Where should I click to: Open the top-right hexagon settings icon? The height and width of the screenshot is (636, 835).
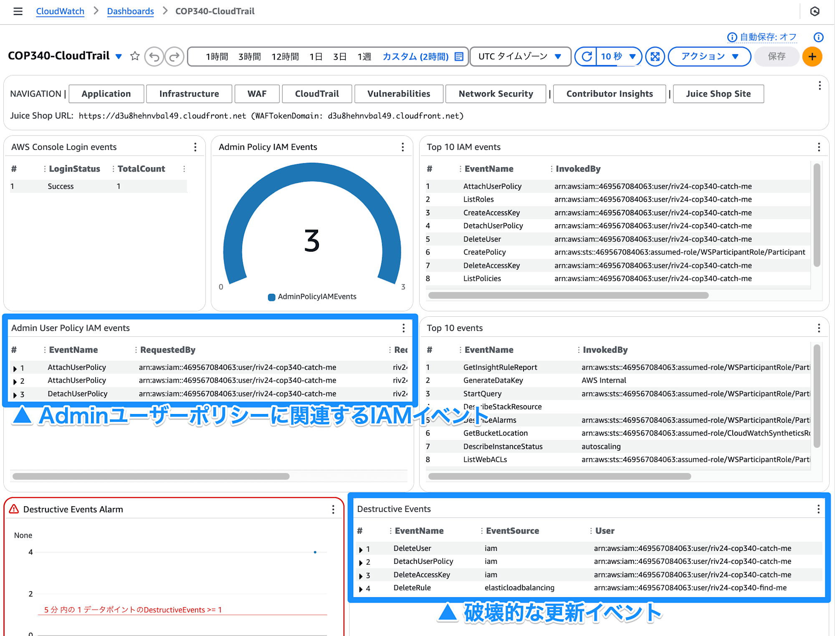tap(815, 11)
